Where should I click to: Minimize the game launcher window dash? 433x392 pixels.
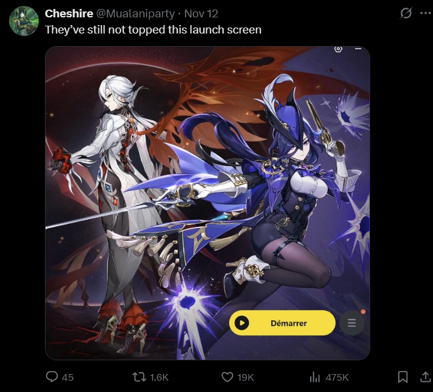pos(358,49)
